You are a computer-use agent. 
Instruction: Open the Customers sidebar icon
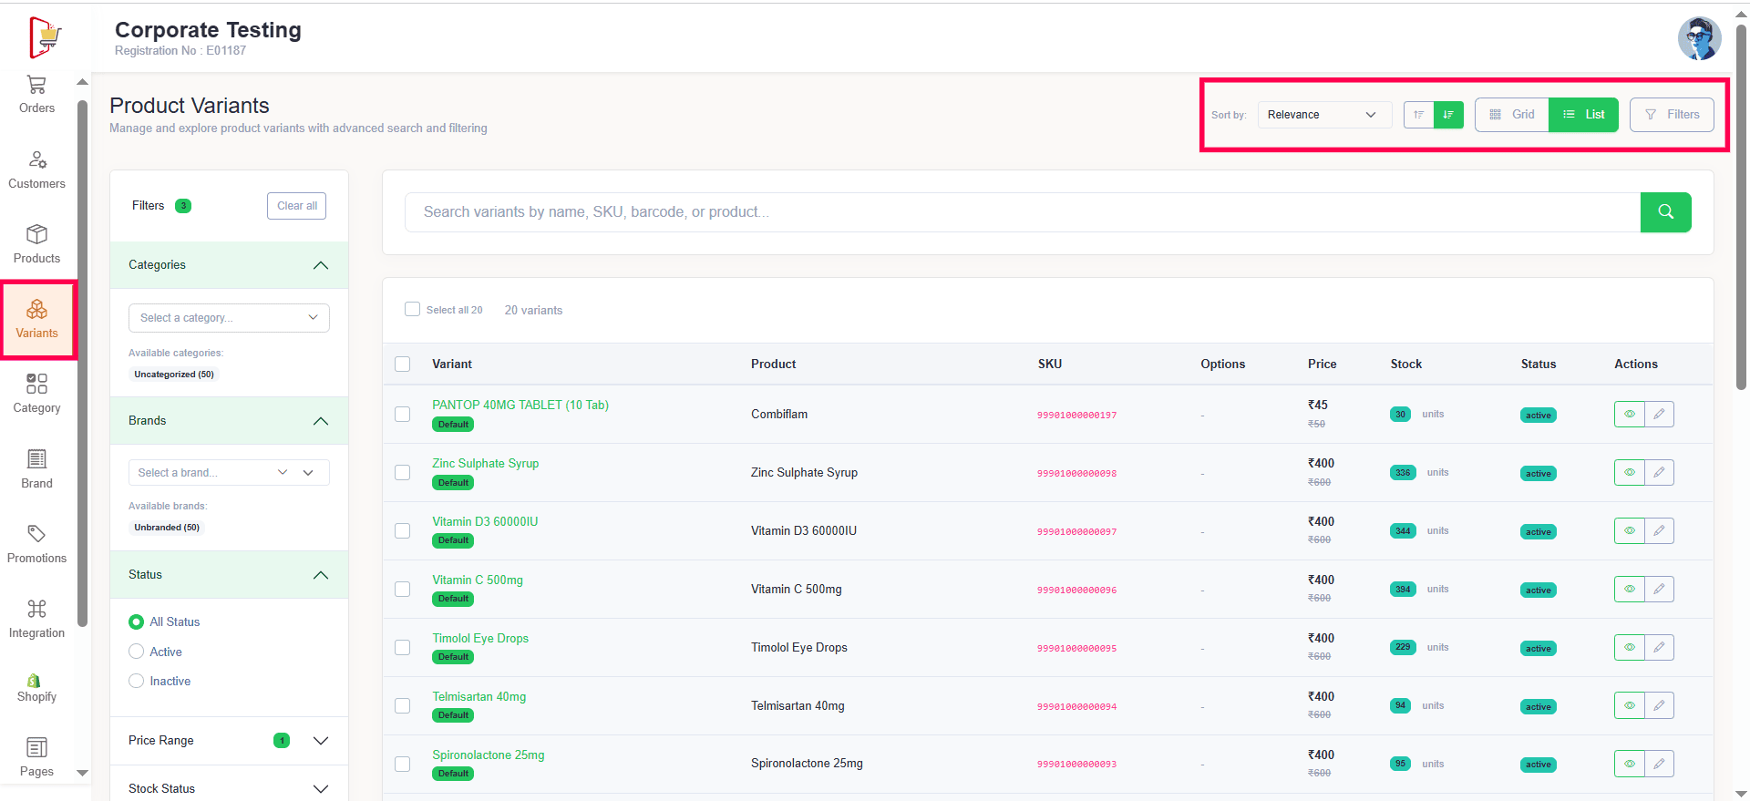tap(36, 170)
